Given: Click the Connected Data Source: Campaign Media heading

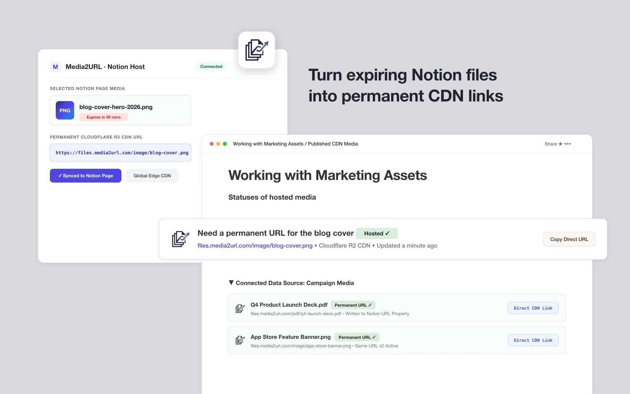Looking at the screenshot, I should click(x=295, y=283).
